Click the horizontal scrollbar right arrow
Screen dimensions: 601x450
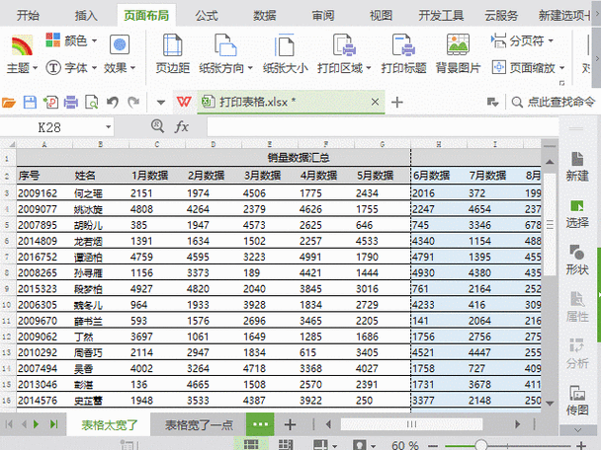(518, 424)
